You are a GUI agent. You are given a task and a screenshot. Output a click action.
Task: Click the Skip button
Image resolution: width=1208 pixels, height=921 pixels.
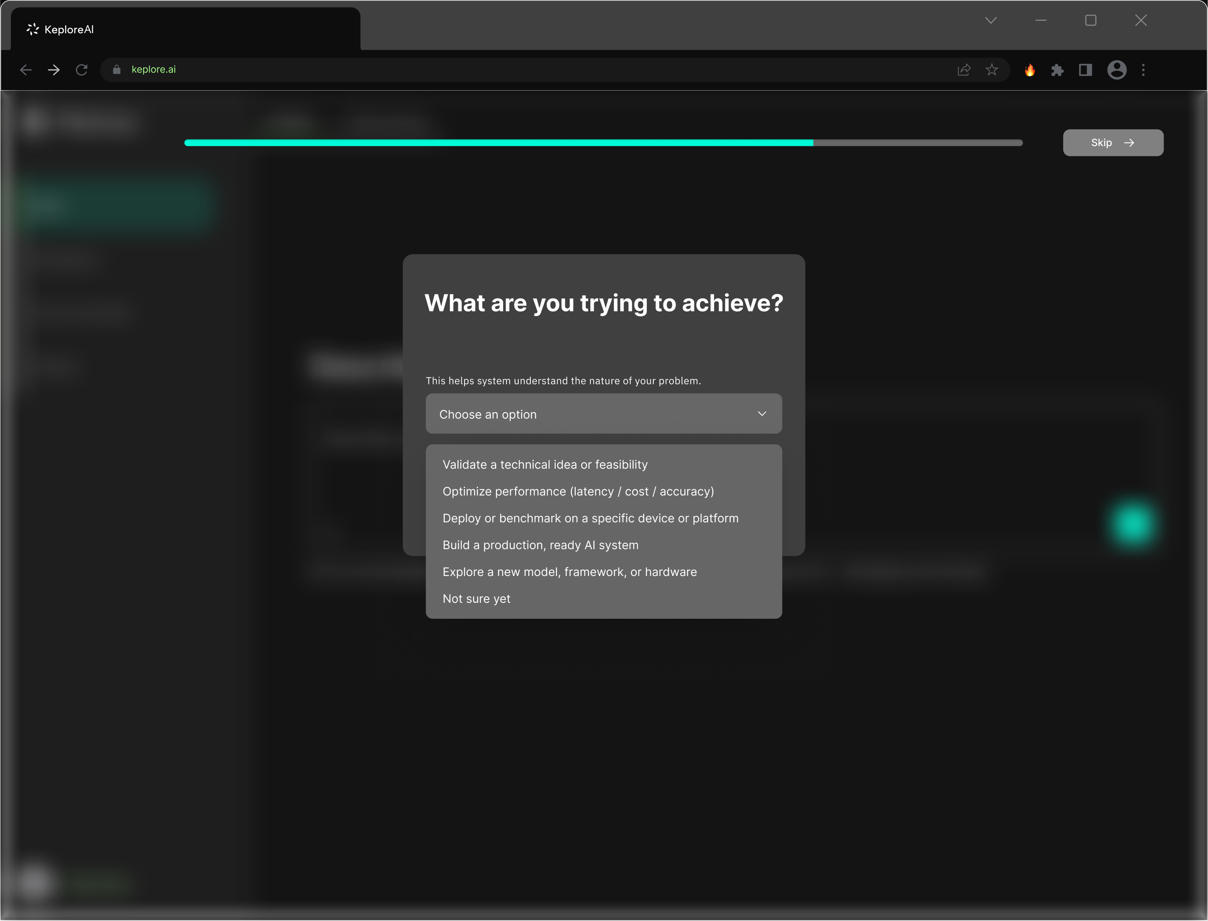(1112, 143)
